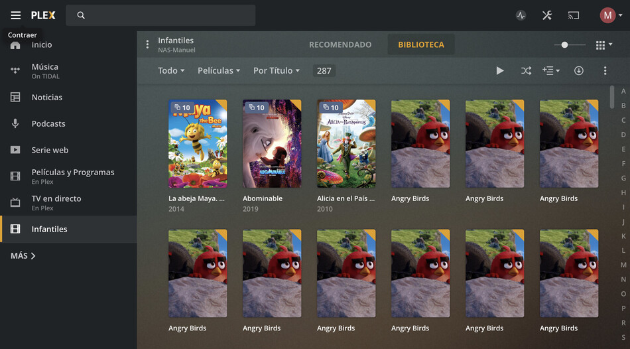The image size is (630, 349).
Task: Collapse sidebar with hamburger menu icon
Action: (16, 15)
